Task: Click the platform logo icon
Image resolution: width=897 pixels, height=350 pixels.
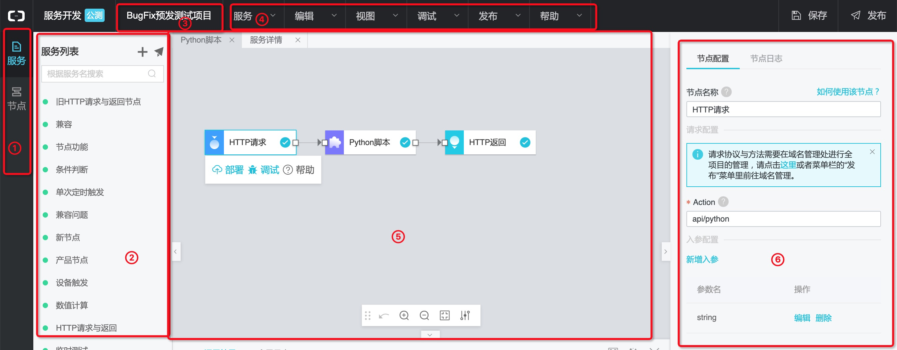Action: [x=16, y=16]
